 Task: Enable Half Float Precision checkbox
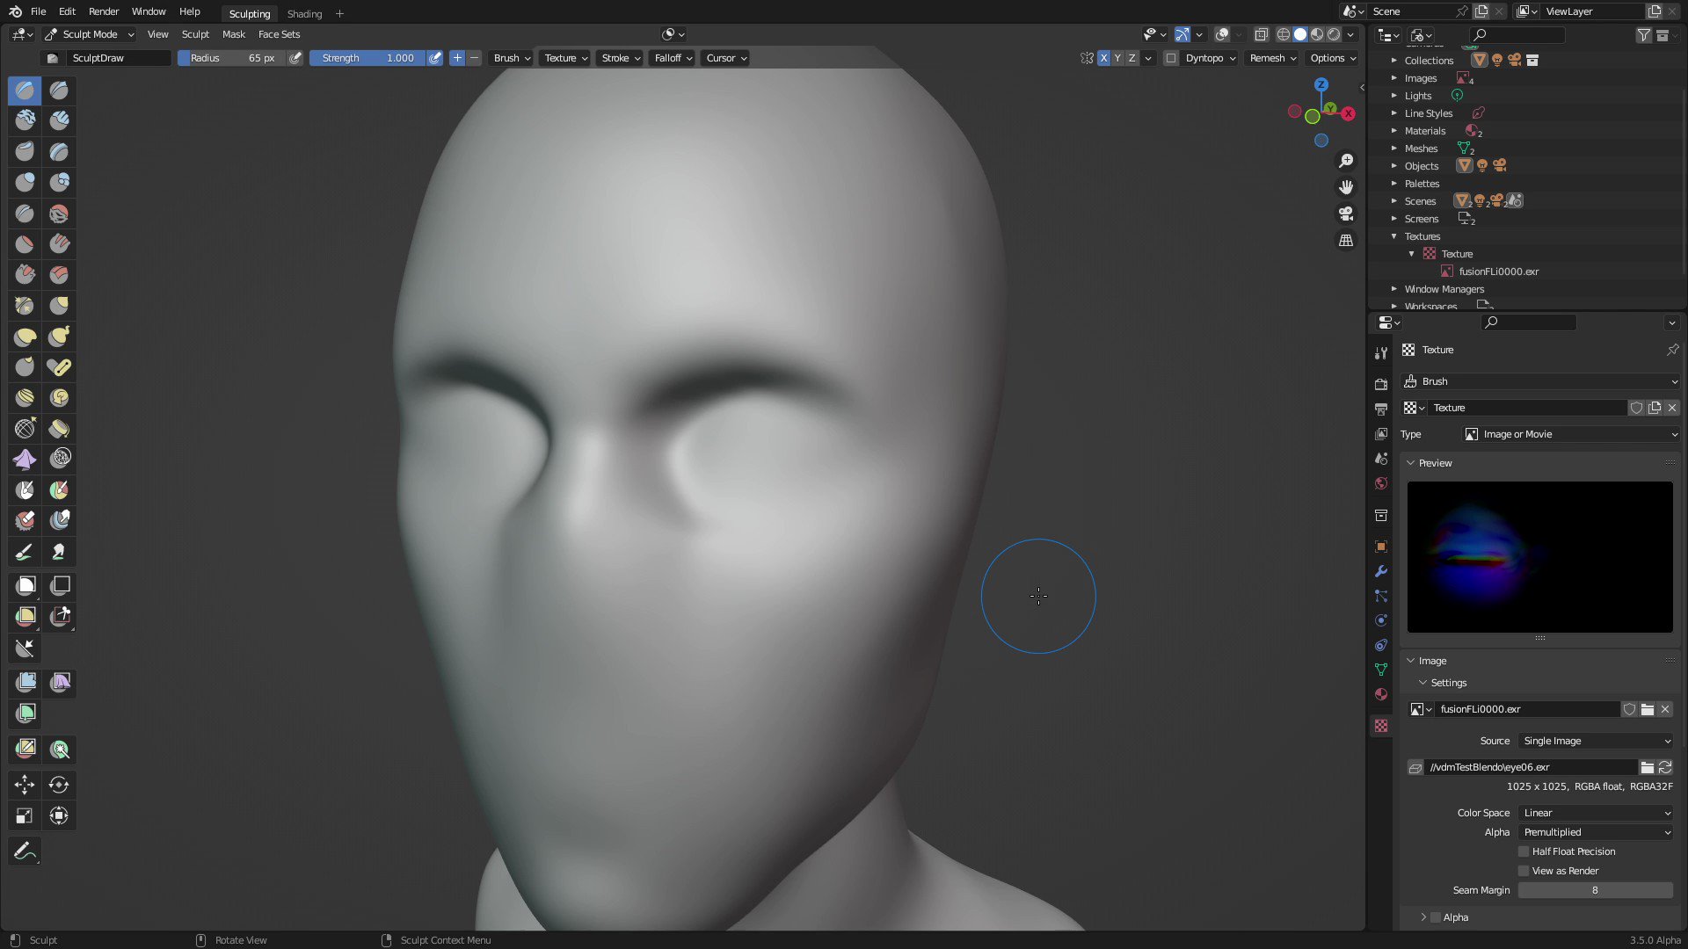[x=1524, y=851]
